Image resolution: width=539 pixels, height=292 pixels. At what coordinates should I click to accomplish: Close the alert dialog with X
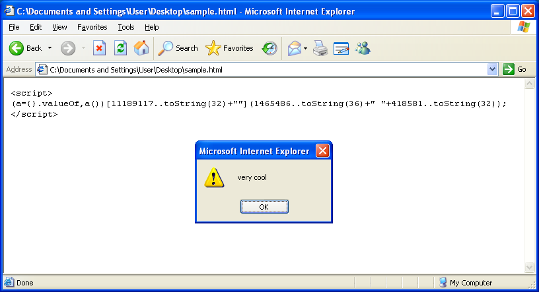pos(322,151)
